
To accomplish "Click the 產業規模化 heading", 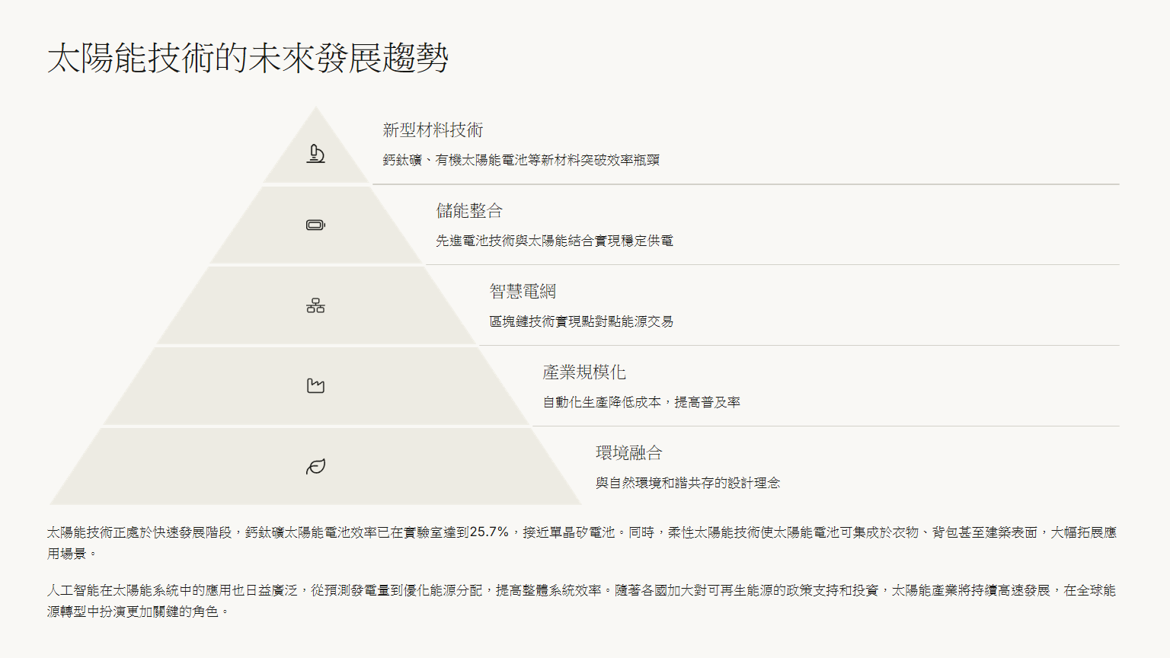I will point(584,372).
